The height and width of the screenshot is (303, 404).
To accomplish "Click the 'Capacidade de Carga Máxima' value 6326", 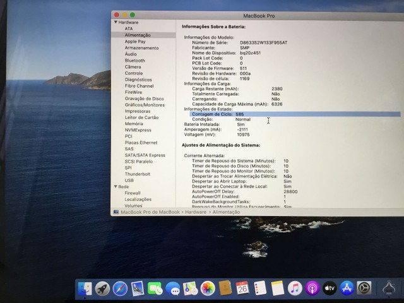I will [x=276, y=104].
